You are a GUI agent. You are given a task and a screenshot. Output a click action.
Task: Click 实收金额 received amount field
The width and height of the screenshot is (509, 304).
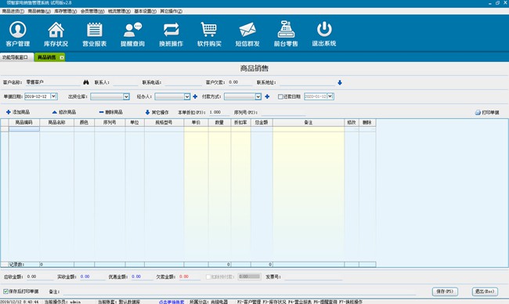tap(92, 277)
